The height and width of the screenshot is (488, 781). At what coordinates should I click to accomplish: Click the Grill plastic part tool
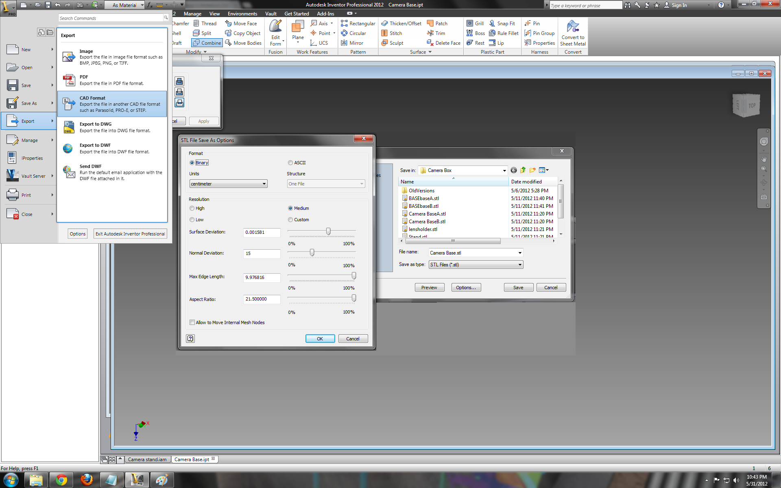[x=475, y=24]
